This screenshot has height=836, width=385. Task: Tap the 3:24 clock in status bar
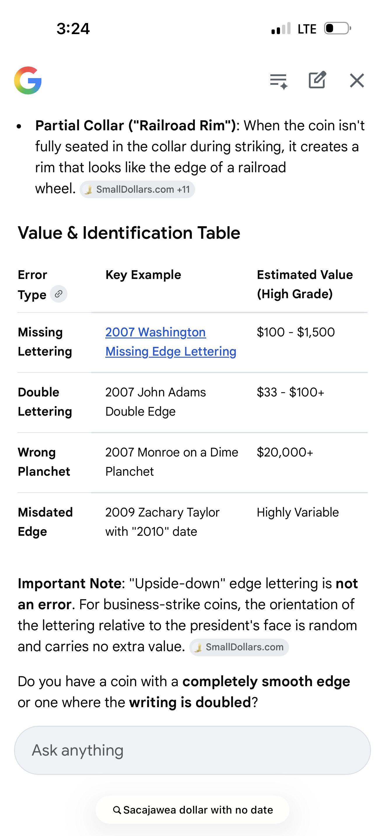pyautogui.click(x=73, y=29)
